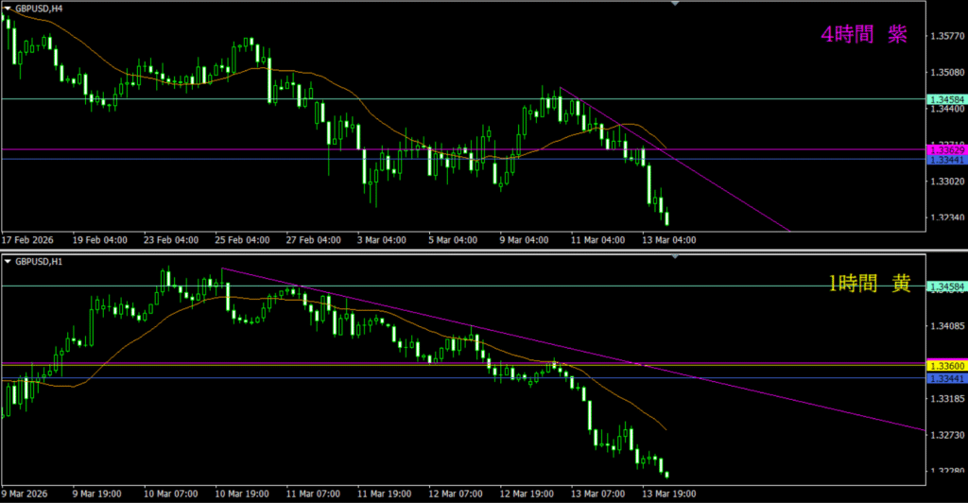This screenshot has width=968, height=503.
Task: Click the chart shift triangle at top edge
Action: pyautogui.click(x=674, y=4)
